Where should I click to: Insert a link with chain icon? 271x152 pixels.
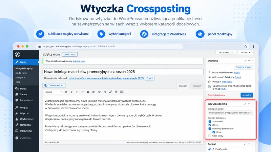point(111,92)
